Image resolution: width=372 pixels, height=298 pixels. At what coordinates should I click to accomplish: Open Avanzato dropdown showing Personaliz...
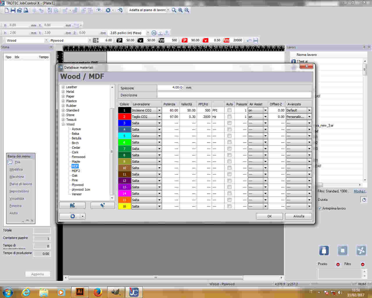[309, 117]
